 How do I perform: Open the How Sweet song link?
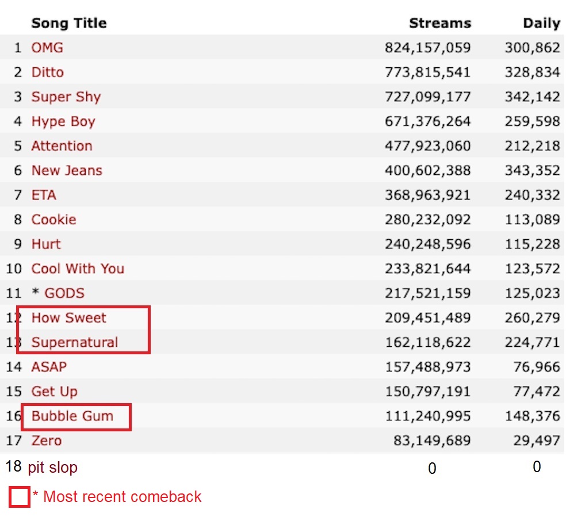click(x=68, y=317)
